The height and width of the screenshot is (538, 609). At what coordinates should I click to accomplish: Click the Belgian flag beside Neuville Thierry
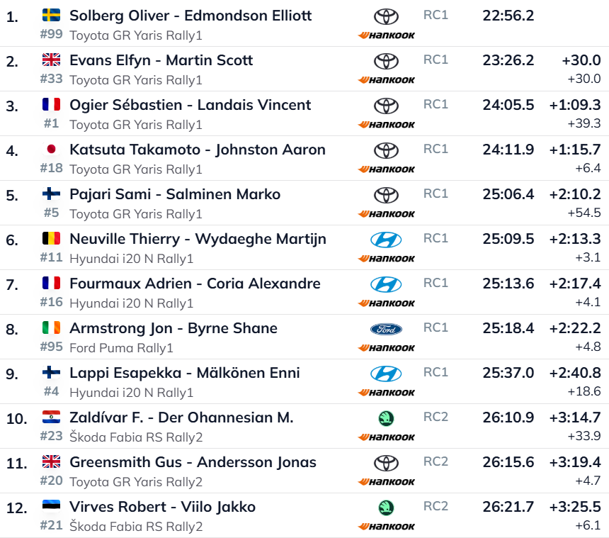click(51, 238)
